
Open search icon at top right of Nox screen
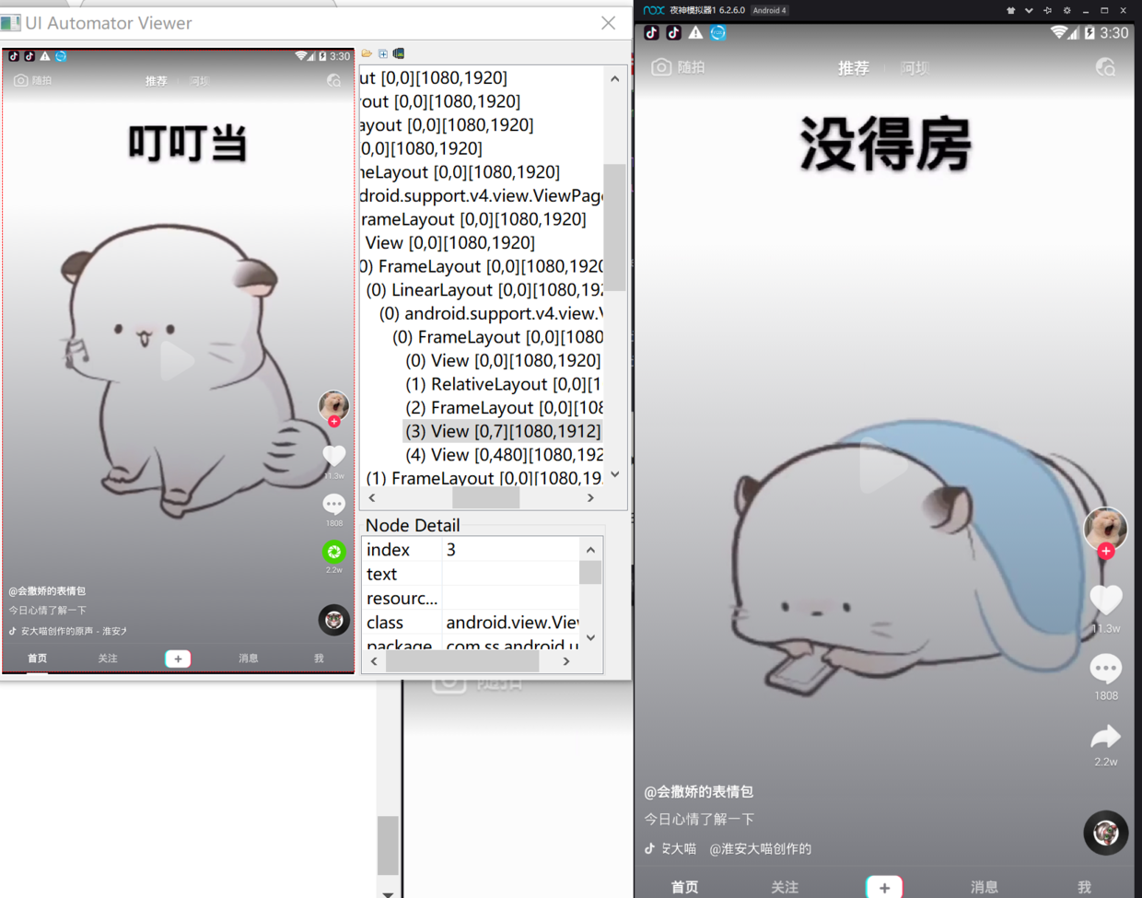(1105, 67)
